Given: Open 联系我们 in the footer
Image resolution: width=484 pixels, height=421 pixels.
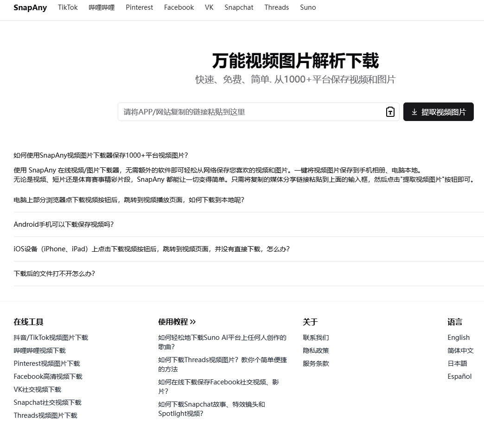Looking at the screenshot, I should click(x=316, y=338).
